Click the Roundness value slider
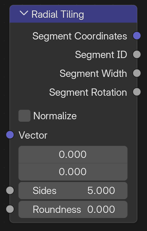The width and height of the screenshot is (147, 231). (x=73, y=209)
